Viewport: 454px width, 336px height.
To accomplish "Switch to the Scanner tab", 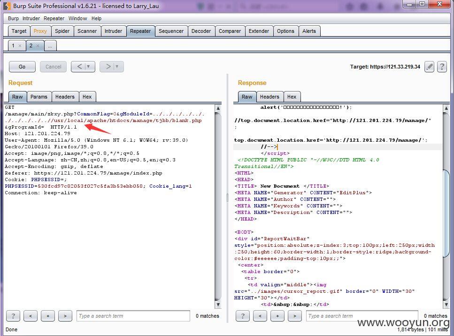I will 87,31.
